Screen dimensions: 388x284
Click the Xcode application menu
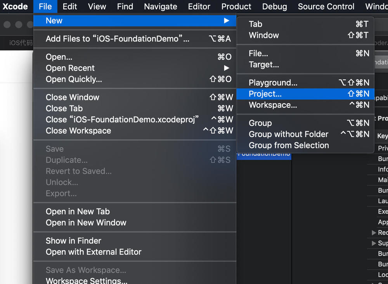click(x=15, y=7)
